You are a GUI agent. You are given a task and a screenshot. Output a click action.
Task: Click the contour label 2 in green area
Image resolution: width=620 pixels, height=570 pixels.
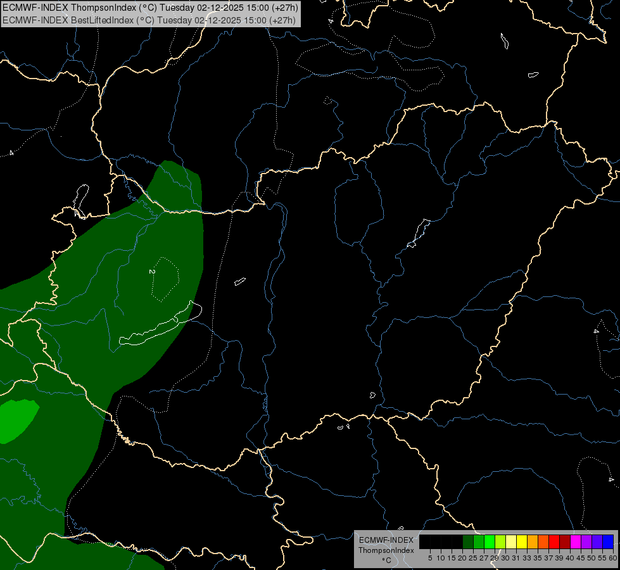click(151, 272)
